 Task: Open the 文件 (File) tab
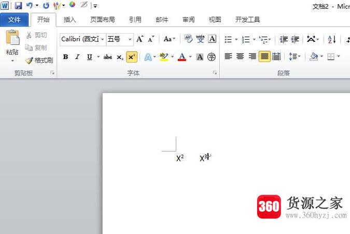15,20
